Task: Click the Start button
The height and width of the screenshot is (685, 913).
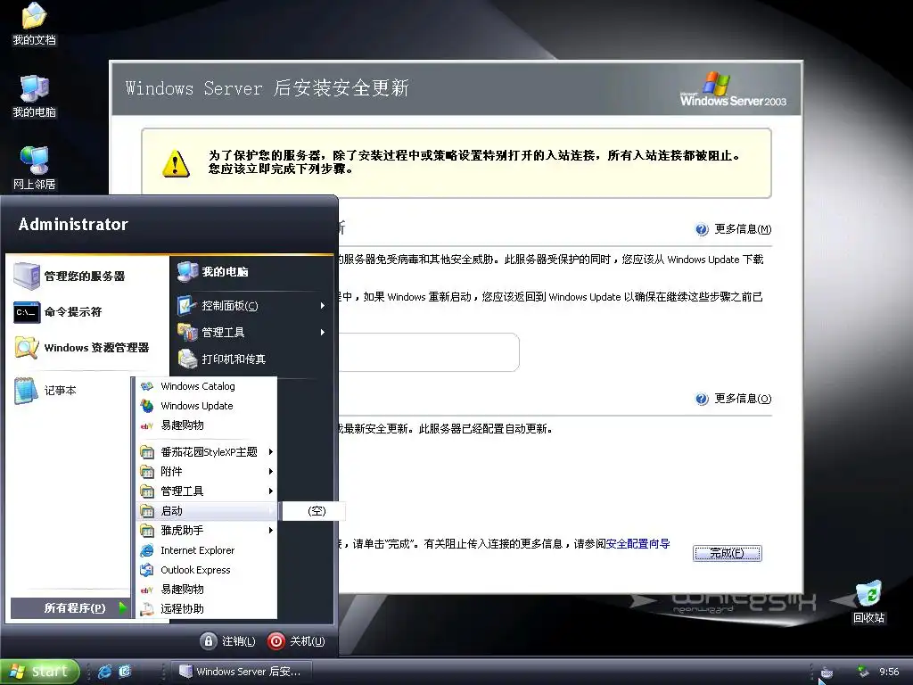Action: 39,672
